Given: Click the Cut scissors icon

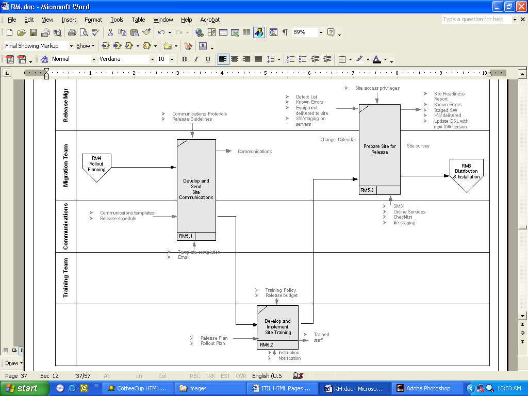Looking at the screenshot, I should pyautogui.click(x=110, y=32).
